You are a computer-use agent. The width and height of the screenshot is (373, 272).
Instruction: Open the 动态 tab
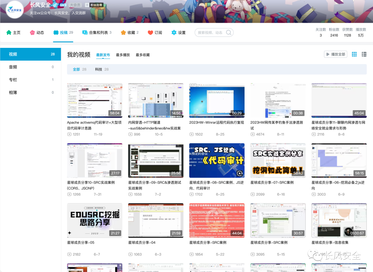(x=37, y=32)
